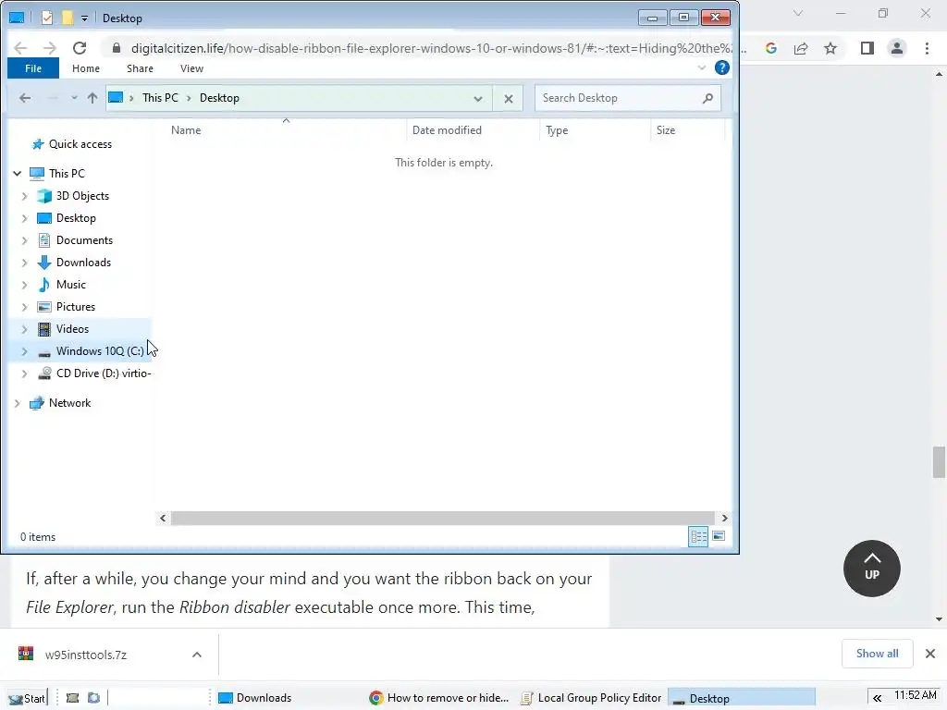Expand the Windows 10Q (C:) drive node
This screenshot has width=947, height=710.
coord(24,351)
